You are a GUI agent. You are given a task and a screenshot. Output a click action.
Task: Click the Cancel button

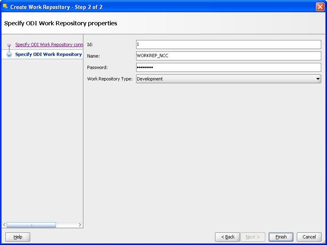pos(309,237)
